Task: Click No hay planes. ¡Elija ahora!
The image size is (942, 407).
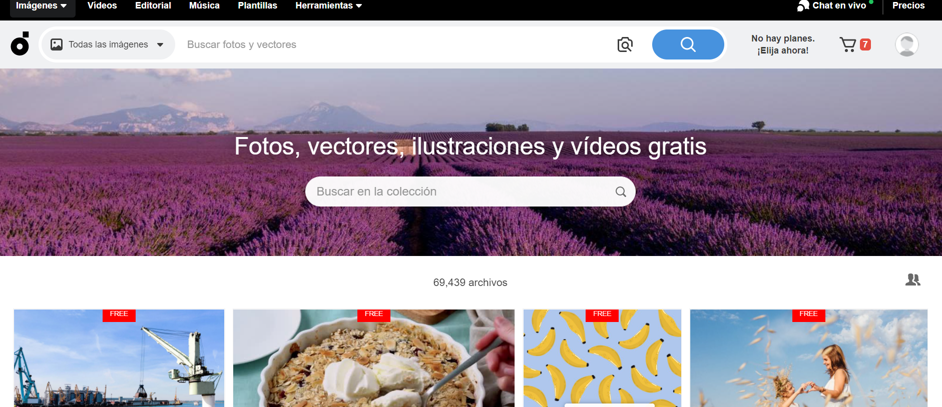Action: (x=783, y=44)
